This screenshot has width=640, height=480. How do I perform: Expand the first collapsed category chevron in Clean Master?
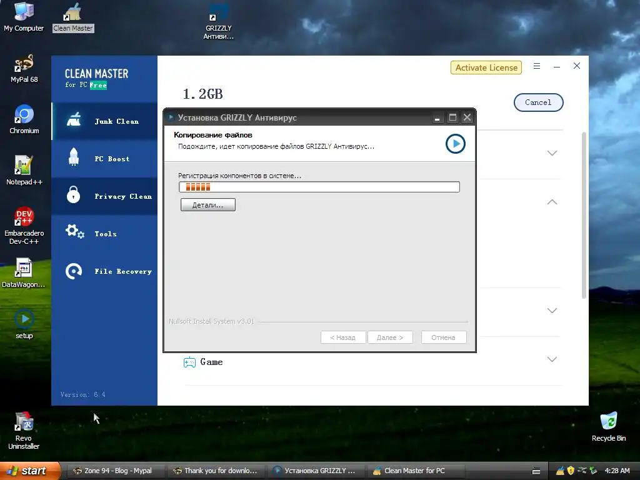[552, 153]
